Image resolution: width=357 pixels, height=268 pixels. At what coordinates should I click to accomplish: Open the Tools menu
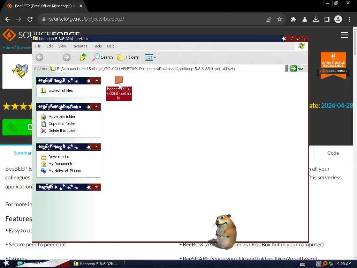click(97, 46)
